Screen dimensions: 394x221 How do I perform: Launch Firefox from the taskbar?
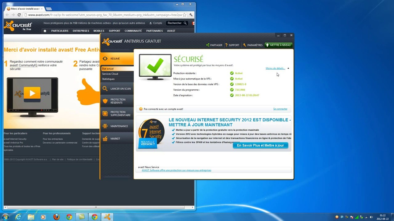point(56,217)
